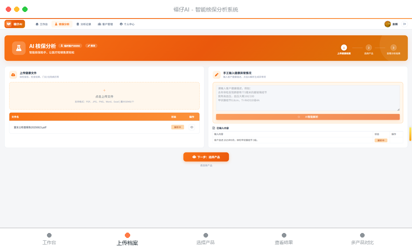Switch to the 选择产品 bottom tab
The image size is (412, 247).
[206, 240]
